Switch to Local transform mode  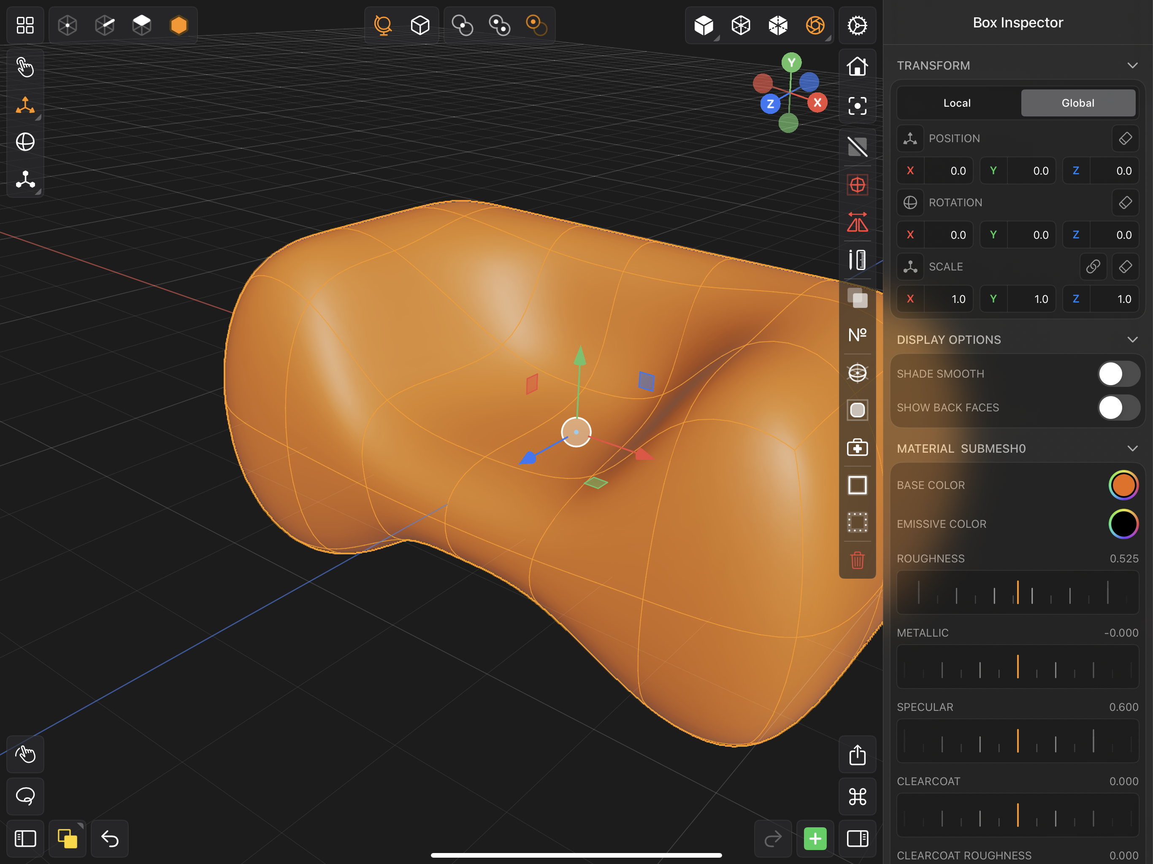point(956,102)
